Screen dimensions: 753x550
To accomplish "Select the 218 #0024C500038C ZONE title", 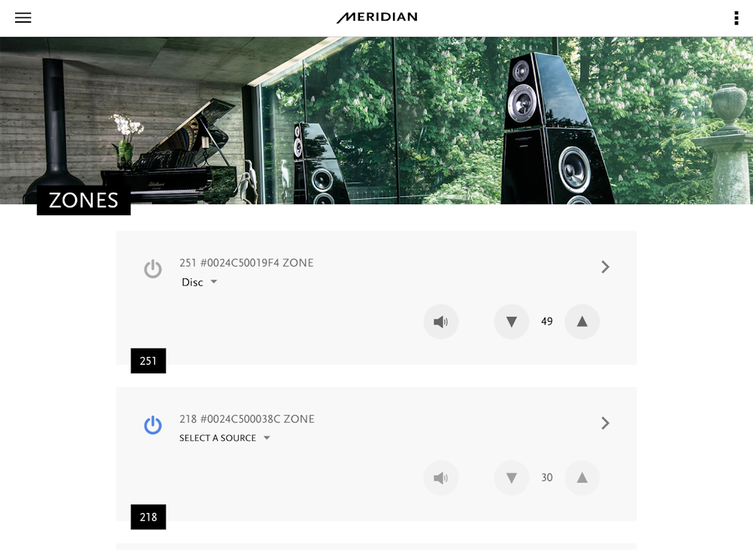I will click(x=247, y=419).
